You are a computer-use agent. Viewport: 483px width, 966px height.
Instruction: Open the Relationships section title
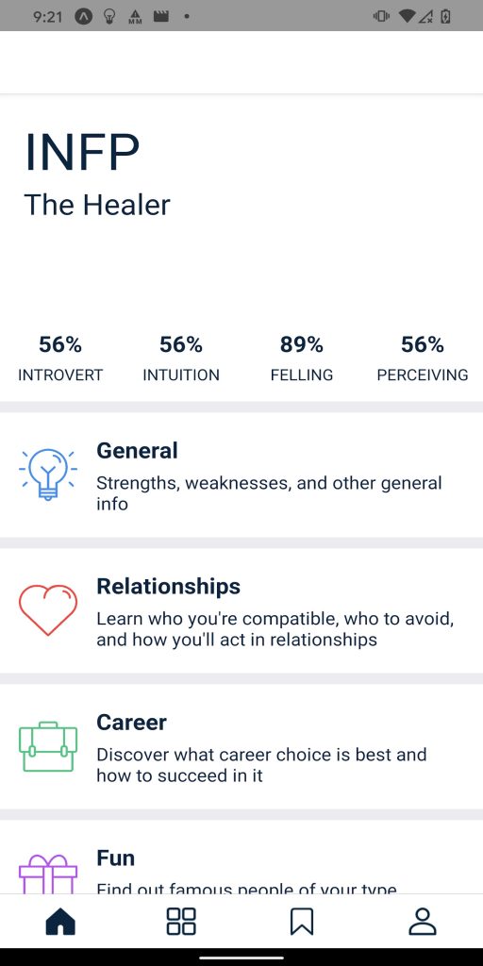168,587
